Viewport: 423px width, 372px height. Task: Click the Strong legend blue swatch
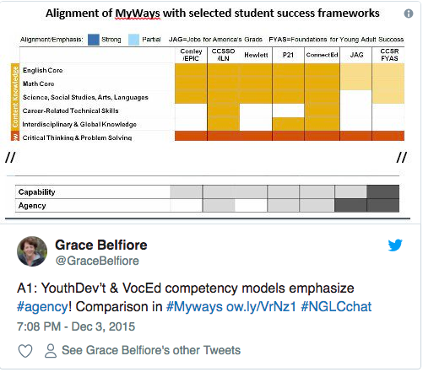coord(94,40)
